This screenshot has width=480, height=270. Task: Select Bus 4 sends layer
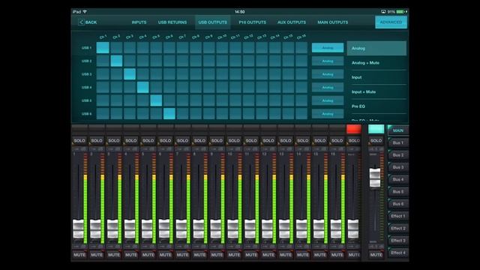tap(398, 179)
